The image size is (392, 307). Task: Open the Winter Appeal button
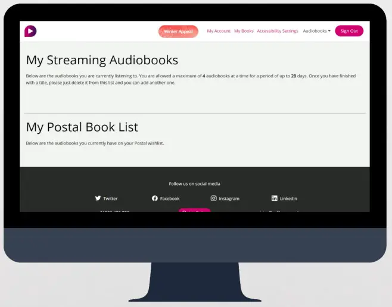tap(178, 32)
